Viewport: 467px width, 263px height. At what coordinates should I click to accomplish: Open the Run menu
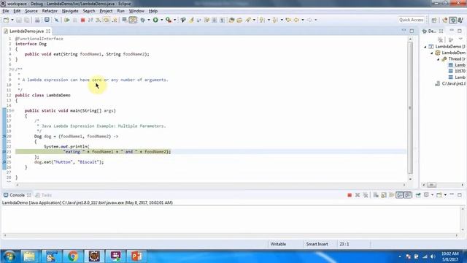coord(120,11)
